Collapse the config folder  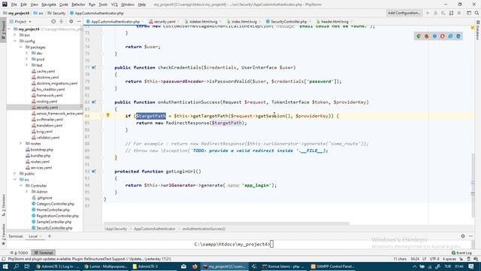click(15, 41)
